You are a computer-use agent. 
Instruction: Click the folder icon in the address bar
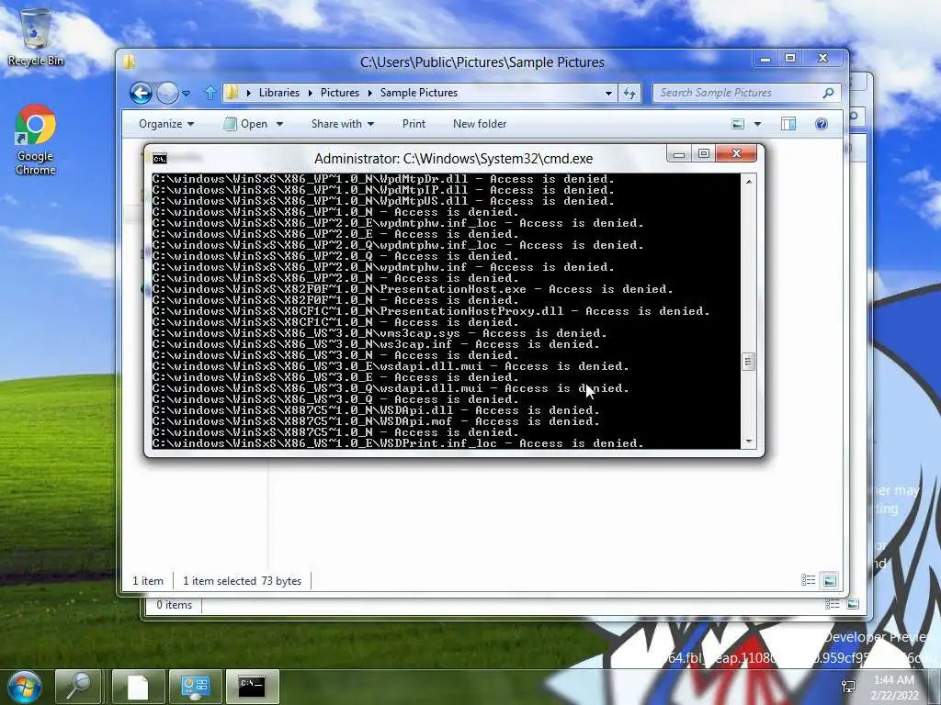point(232,93)
